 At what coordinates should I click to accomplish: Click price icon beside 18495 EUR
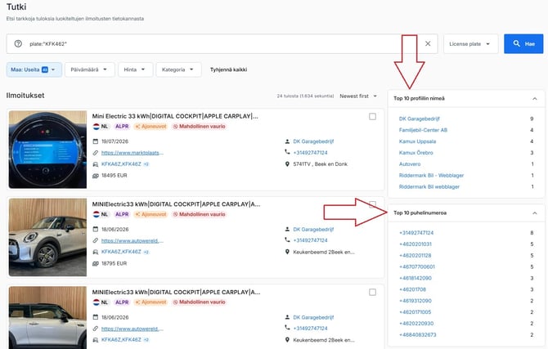tap(96, 176)
